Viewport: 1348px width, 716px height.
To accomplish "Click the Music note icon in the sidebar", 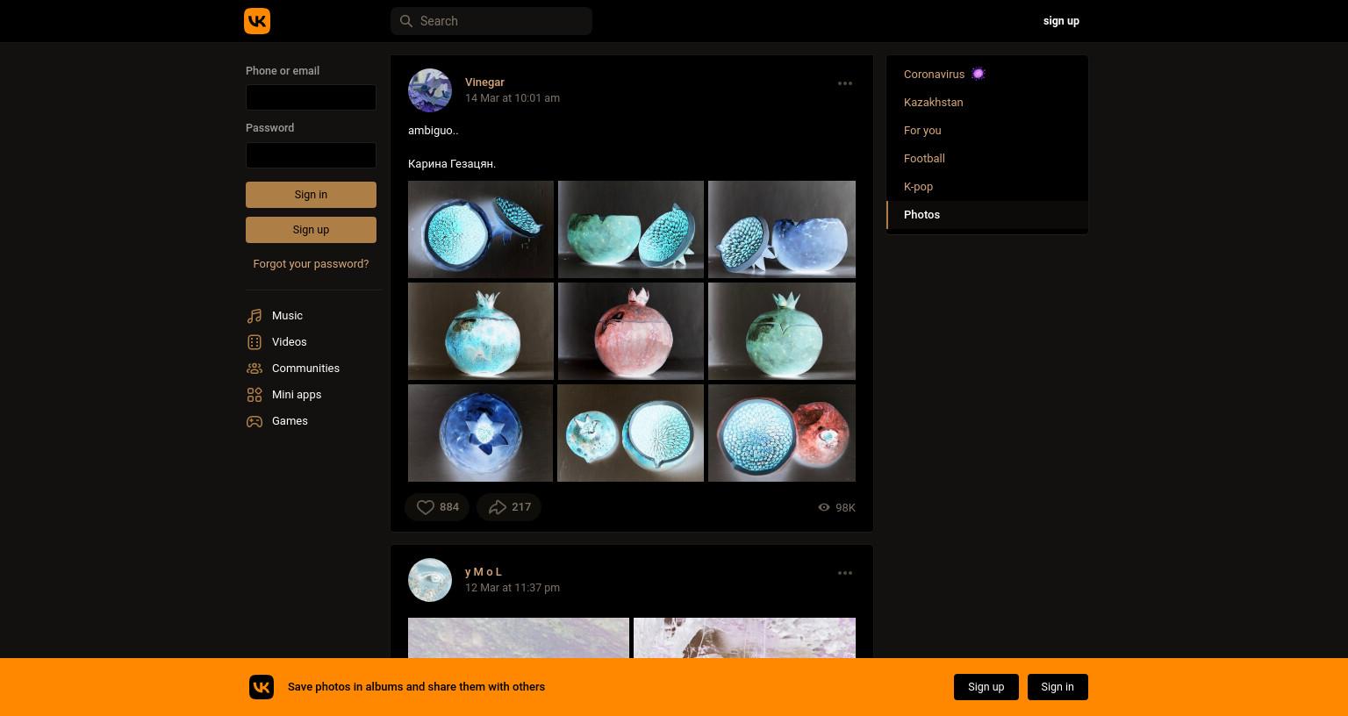I will [255, 316].
